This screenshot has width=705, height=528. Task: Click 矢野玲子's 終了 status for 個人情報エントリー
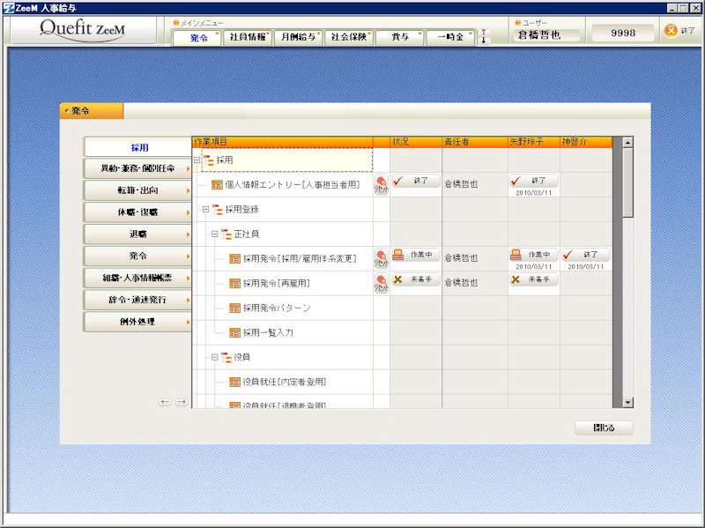534,181
